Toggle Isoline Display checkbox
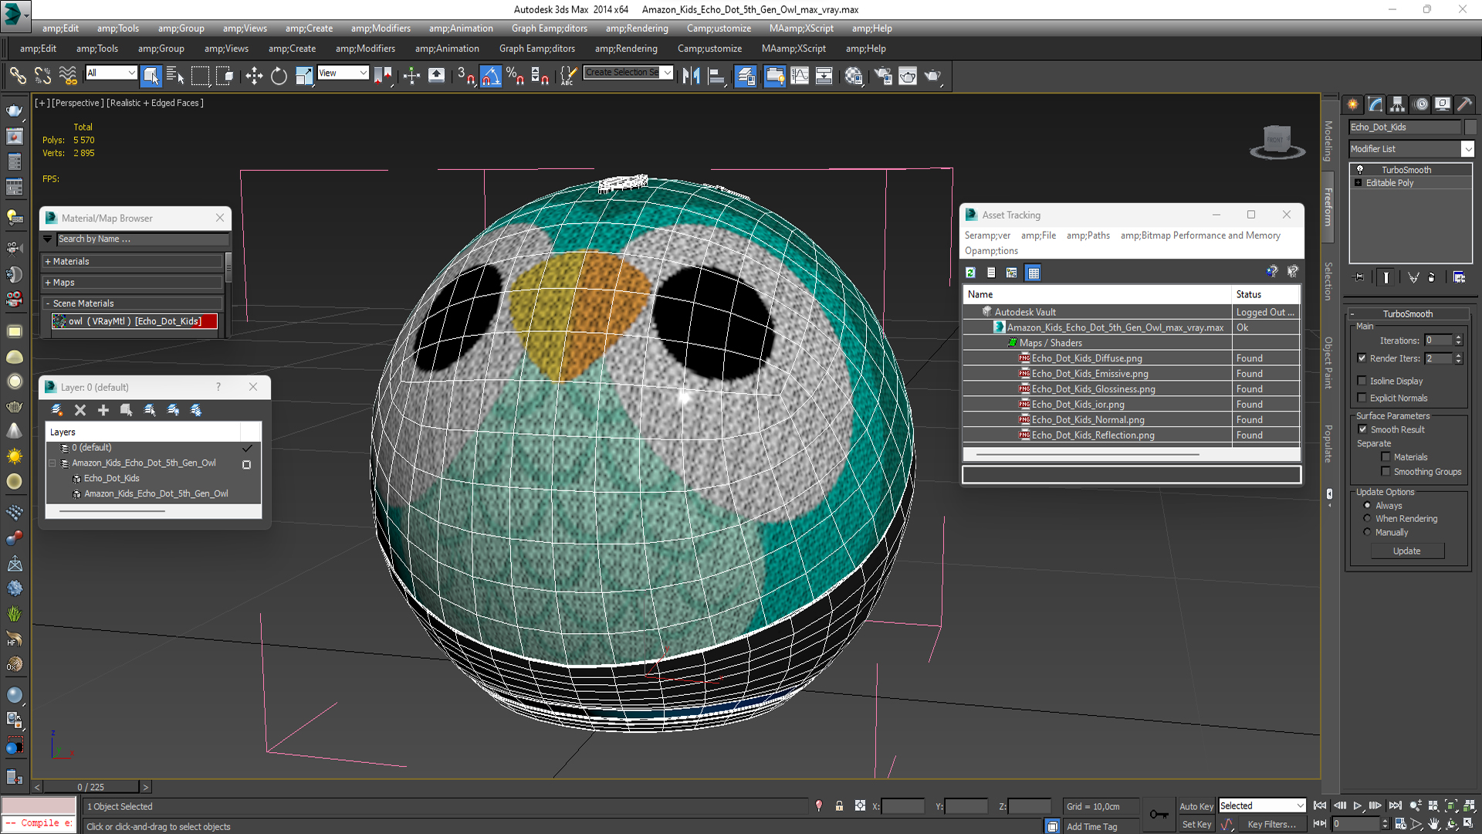 click(1362, 381)
